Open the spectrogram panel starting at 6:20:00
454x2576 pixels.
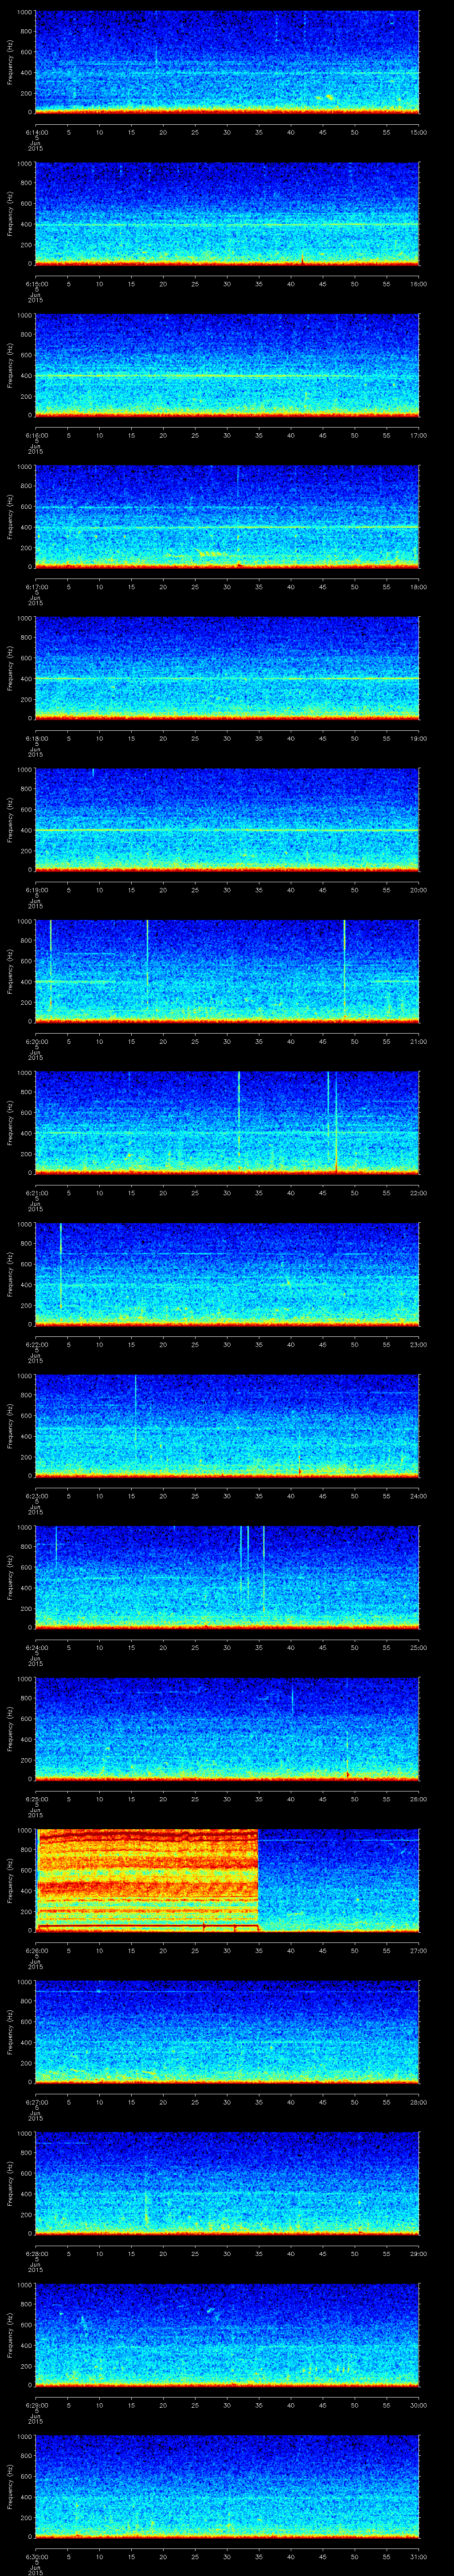[x=227, y=972]
